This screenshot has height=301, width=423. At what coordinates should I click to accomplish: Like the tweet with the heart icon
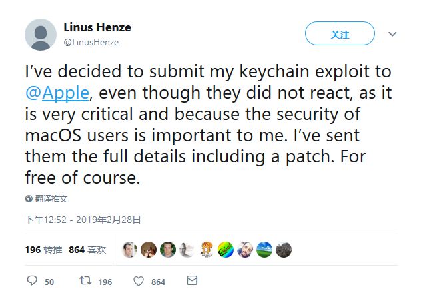139,282
